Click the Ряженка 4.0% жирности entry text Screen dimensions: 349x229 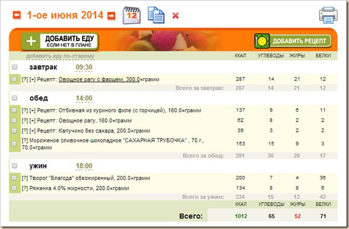(79, 189)
